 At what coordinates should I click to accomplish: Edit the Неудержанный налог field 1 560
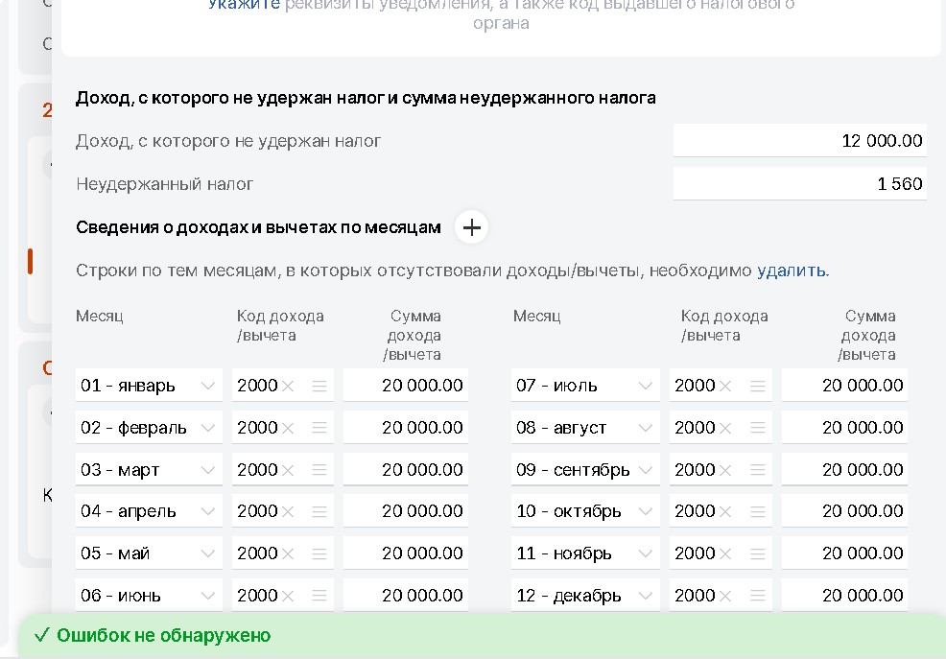[x=799, y=183]
